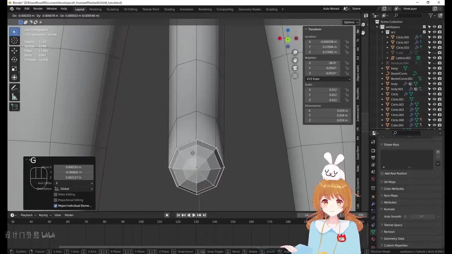The width and height of the screenshot is (452, 254).
Task: Activate the Cursor tool
Action: click(14, 41)
